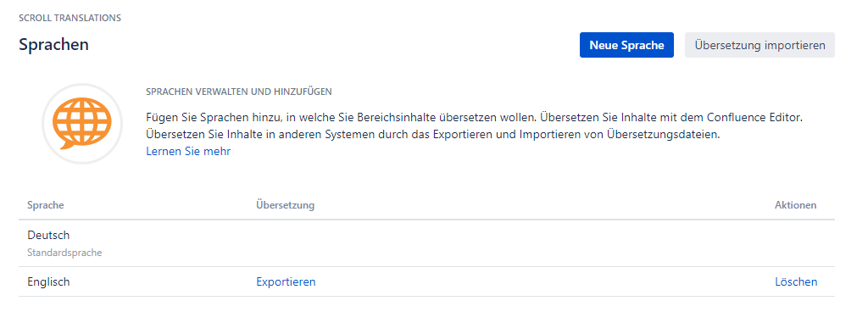
Task: Export the Englisch translation via Exportieren
Action: pyautogui.click(x=286, y=281)
